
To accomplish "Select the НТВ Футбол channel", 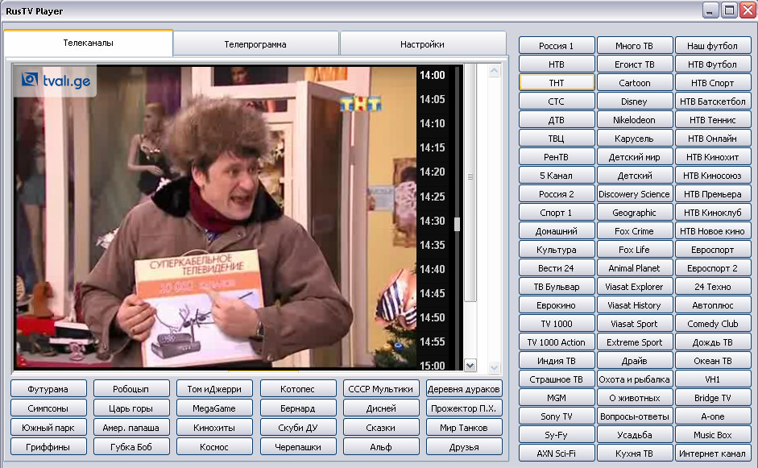I will [713, 64].
